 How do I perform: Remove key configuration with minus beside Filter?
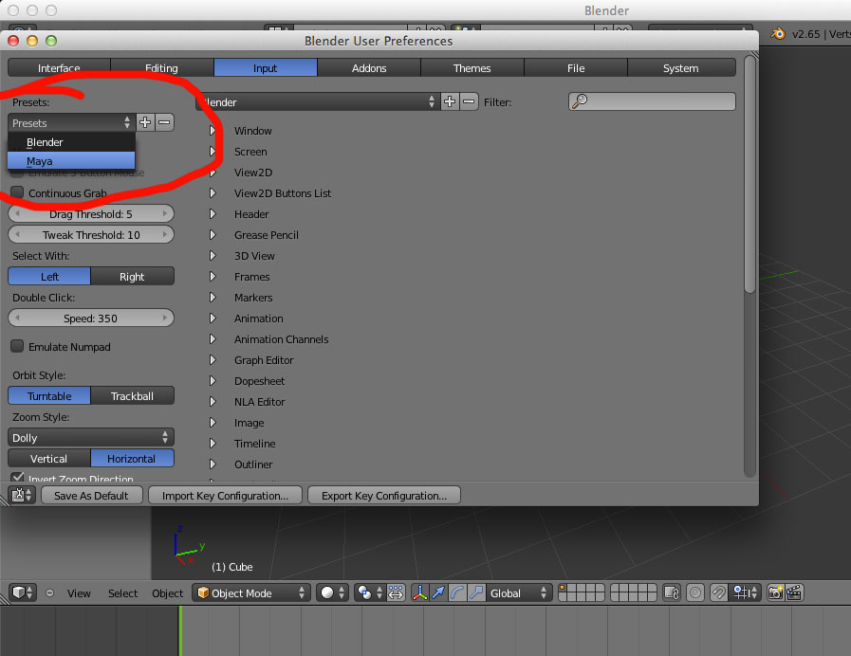coord(469,101)
